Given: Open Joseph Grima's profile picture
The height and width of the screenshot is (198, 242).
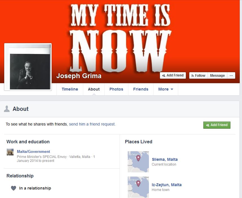Looking at the screenshot, I should coord(28,67).
